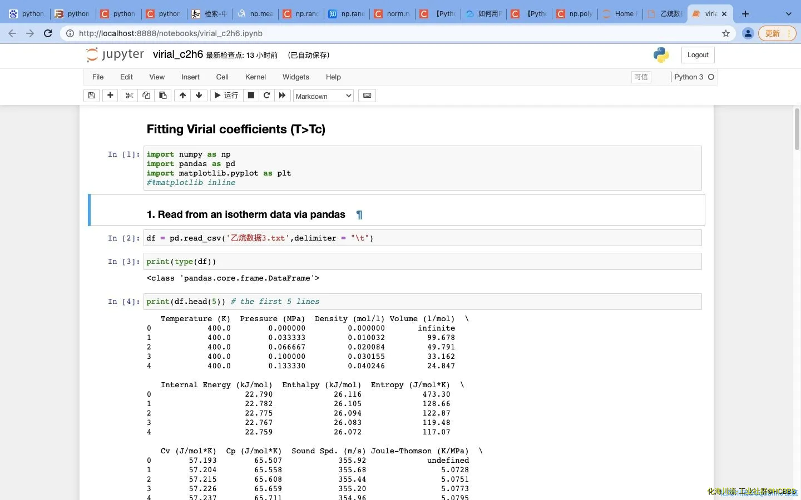Click the Jupyter logo

point(115,54)
